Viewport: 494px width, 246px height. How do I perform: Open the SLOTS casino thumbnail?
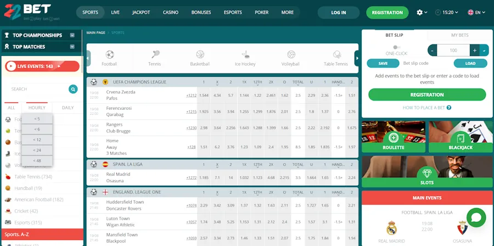point(427,172)
